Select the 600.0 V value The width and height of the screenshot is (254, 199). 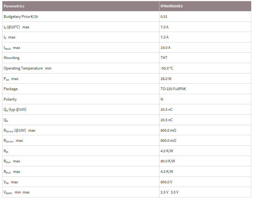[x=166, y=182]
